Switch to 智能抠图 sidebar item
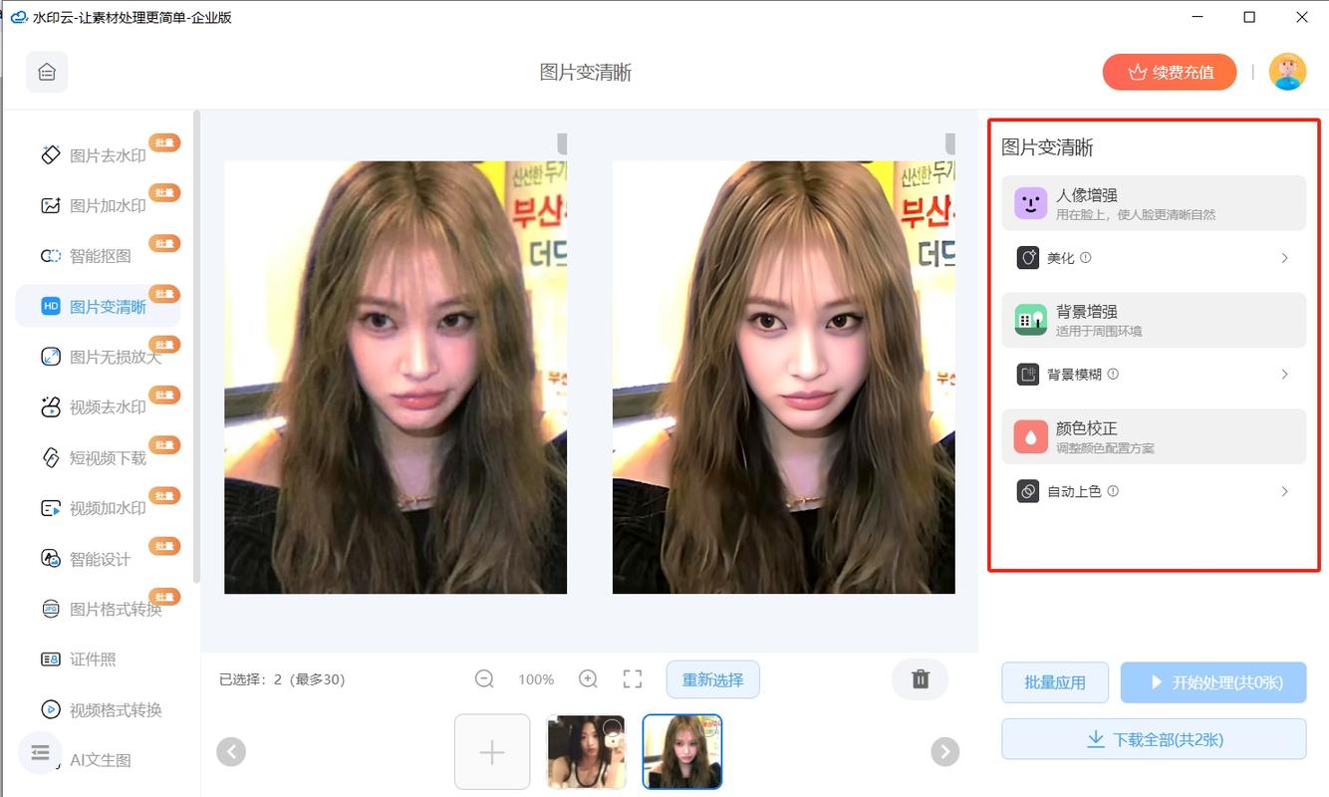 click(x=100, y=256)
